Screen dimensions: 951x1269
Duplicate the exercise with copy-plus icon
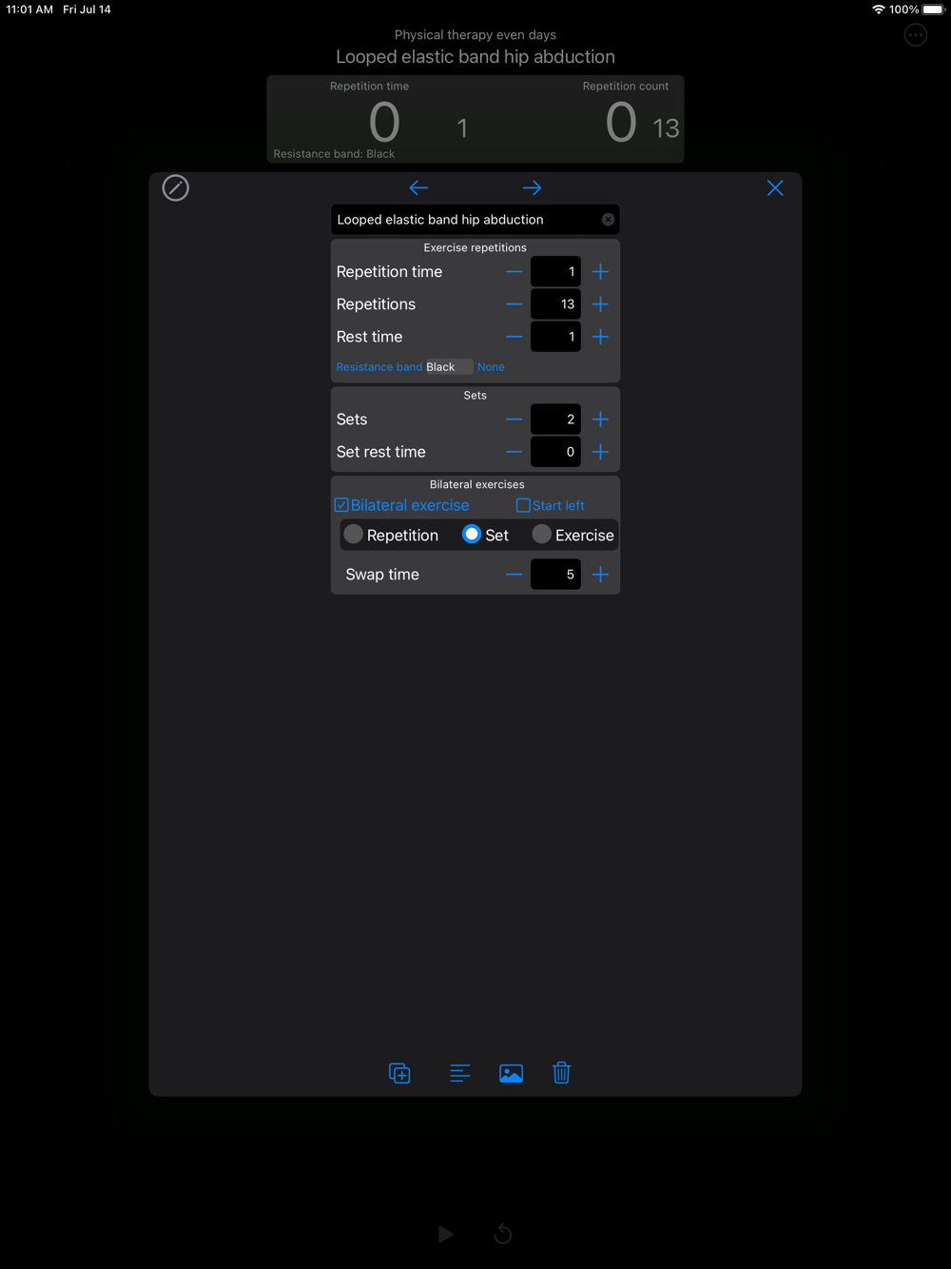400,1073
